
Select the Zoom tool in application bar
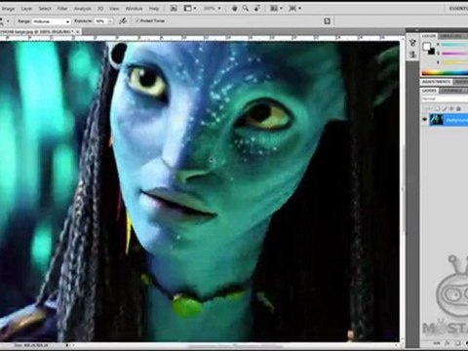pos(246,9)
